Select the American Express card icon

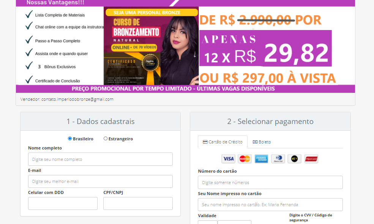coord(261,159)
